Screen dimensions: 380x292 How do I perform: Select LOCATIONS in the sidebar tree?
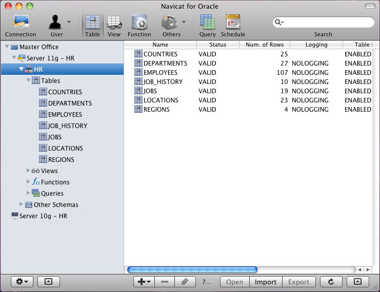pyautogui.click(x=66, y=148)
